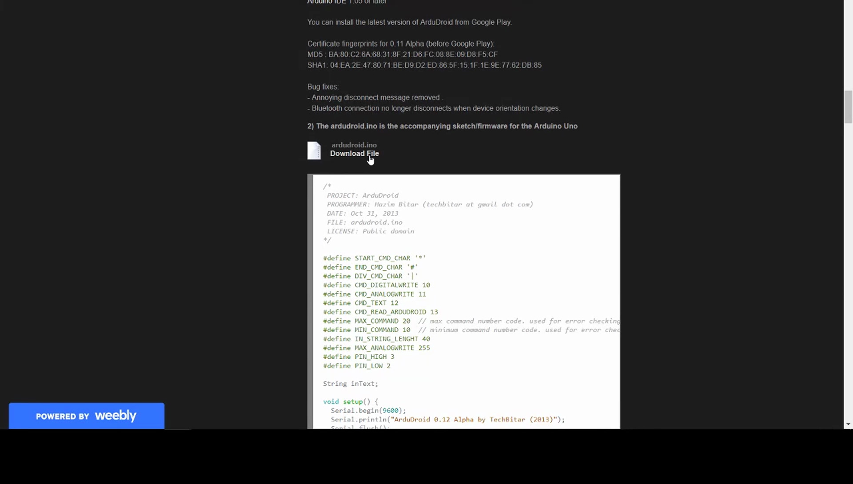Click the 'String inText;' code line

351,384
